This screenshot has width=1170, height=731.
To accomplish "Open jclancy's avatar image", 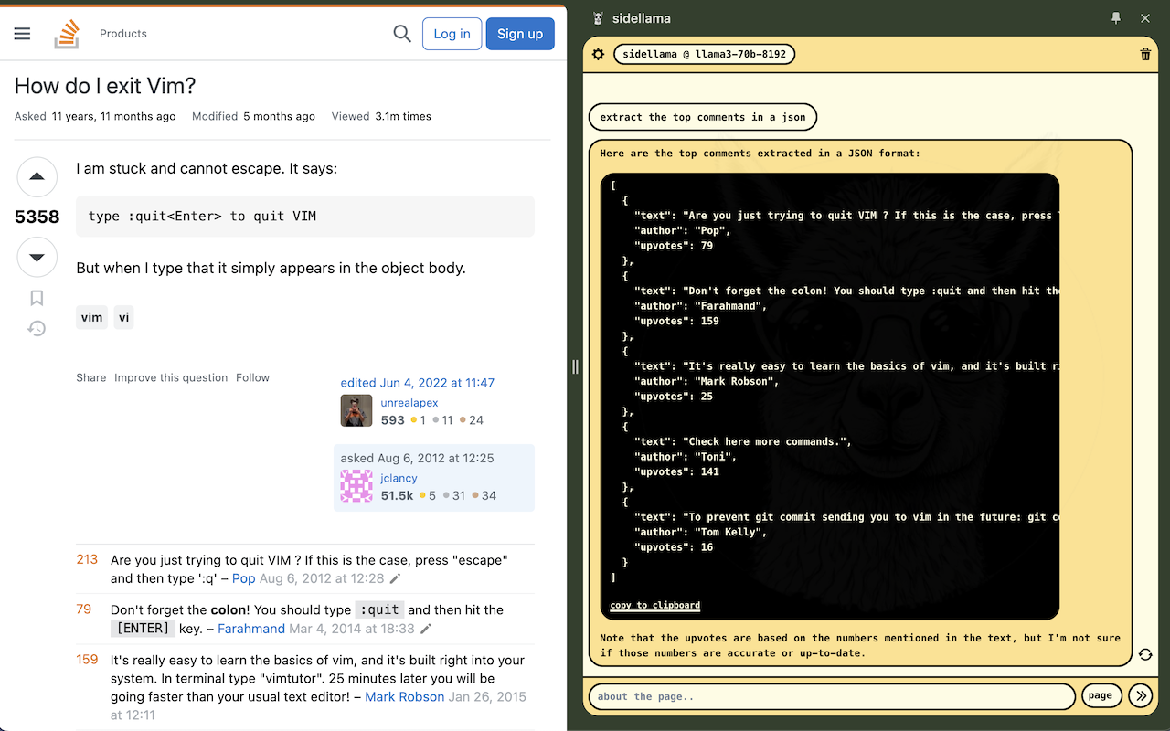I will pyautogui.click(x=356, y=486).
